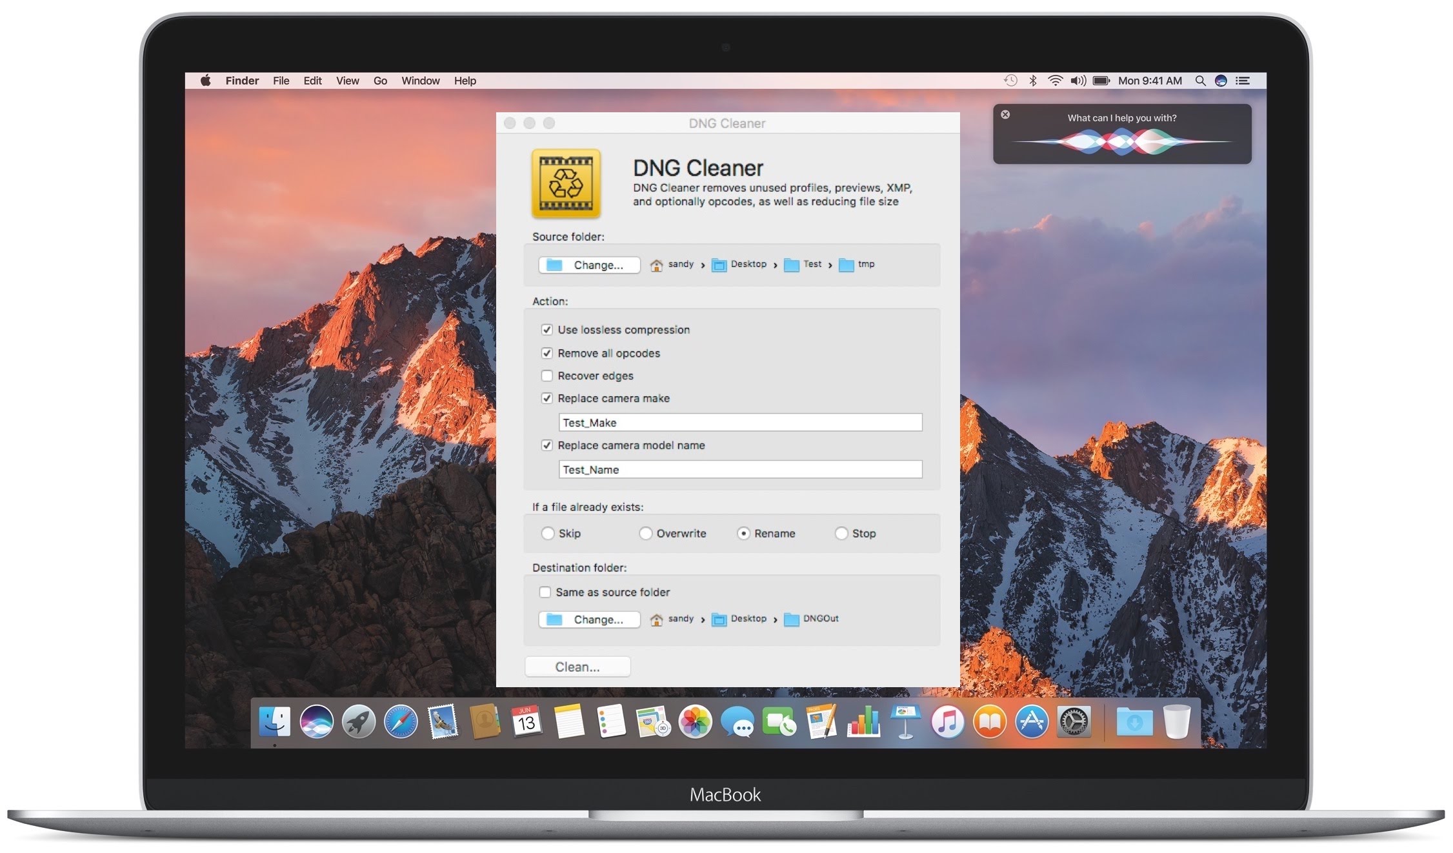The width and height of the screenshot is (1453, 853).
Task: Open Numbers chart icon in Dock
Action: 864,721
